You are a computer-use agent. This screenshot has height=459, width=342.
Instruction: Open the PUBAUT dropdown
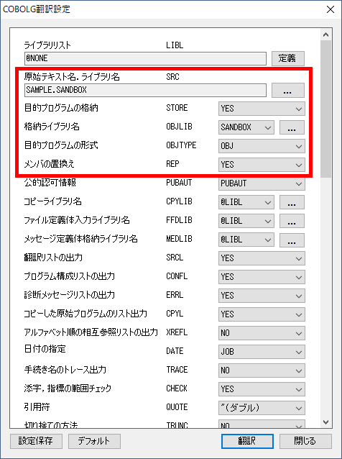(262, 183)
